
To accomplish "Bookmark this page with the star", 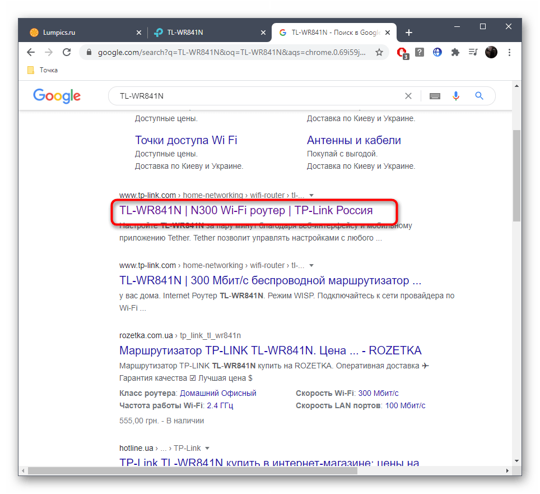I will coord(379,52).
